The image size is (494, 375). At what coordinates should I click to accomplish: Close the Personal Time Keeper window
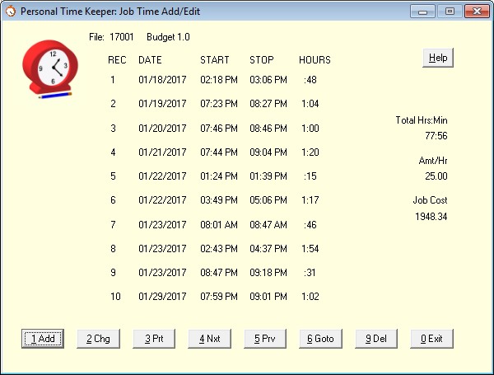(x=477, y=12)
